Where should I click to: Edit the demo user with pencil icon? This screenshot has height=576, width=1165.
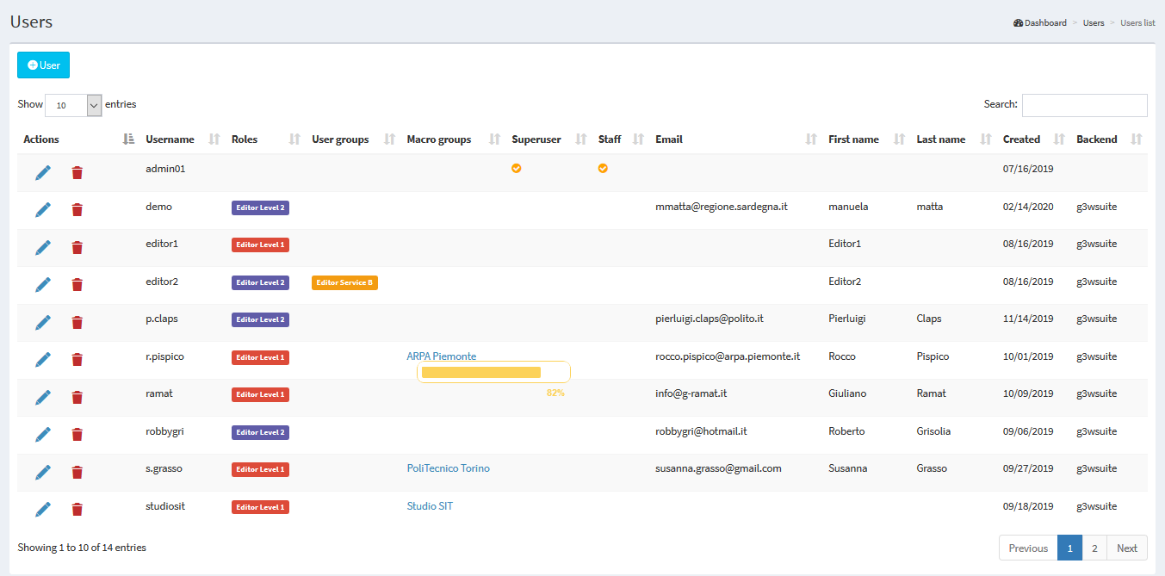[x=43, y=210]
